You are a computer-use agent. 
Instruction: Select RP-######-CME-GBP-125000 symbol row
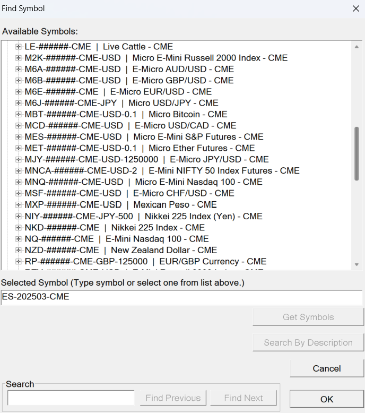tap(145, 262)
